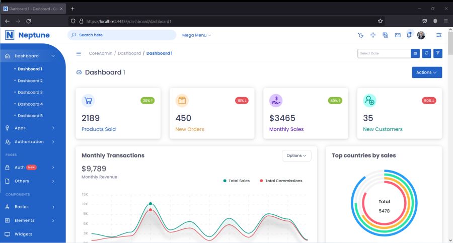Image resolution: width=453 pixels, height=243 pixels.
Task: Expand the Apps sidebar menu
Action: (33, 128)
